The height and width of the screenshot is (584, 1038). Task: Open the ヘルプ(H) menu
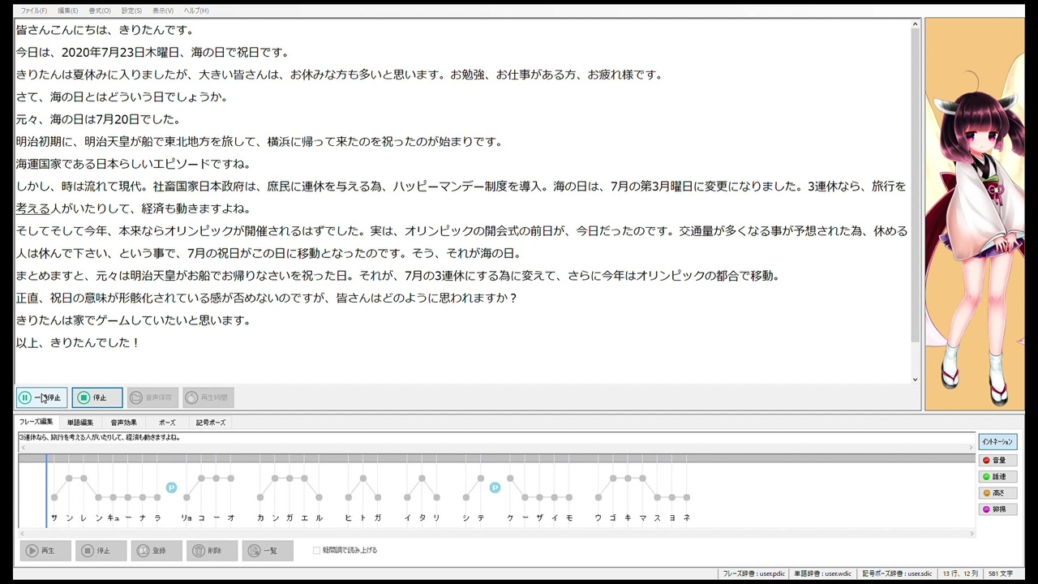pyautogui.click(x=196, y=11)
